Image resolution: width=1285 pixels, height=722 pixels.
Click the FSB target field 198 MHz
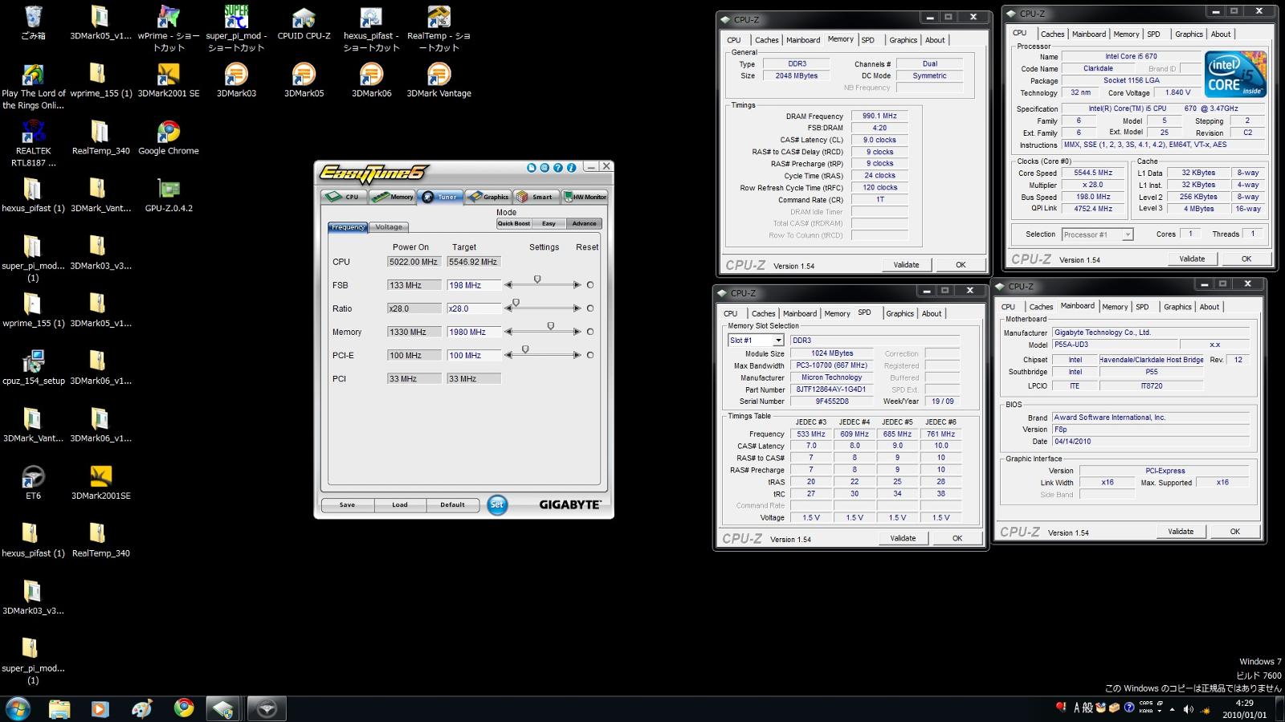[x=474, y=285]
